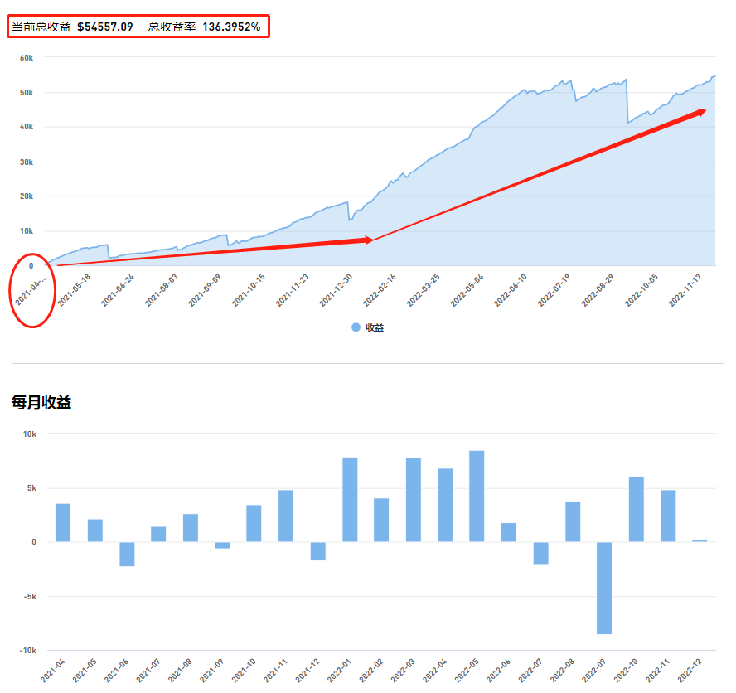Click the truncated 2021-04-... axis label

point(31,291)
